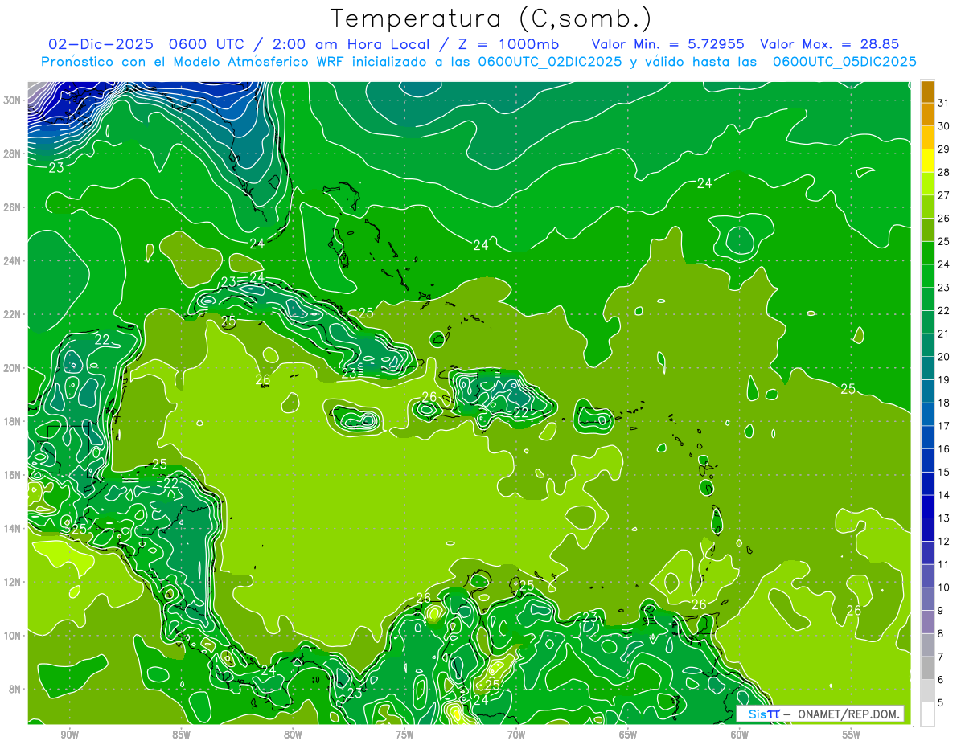This screenshot has width=965, height=745.
Task: Click the color bar label "10"
Action: coord(944,587)
